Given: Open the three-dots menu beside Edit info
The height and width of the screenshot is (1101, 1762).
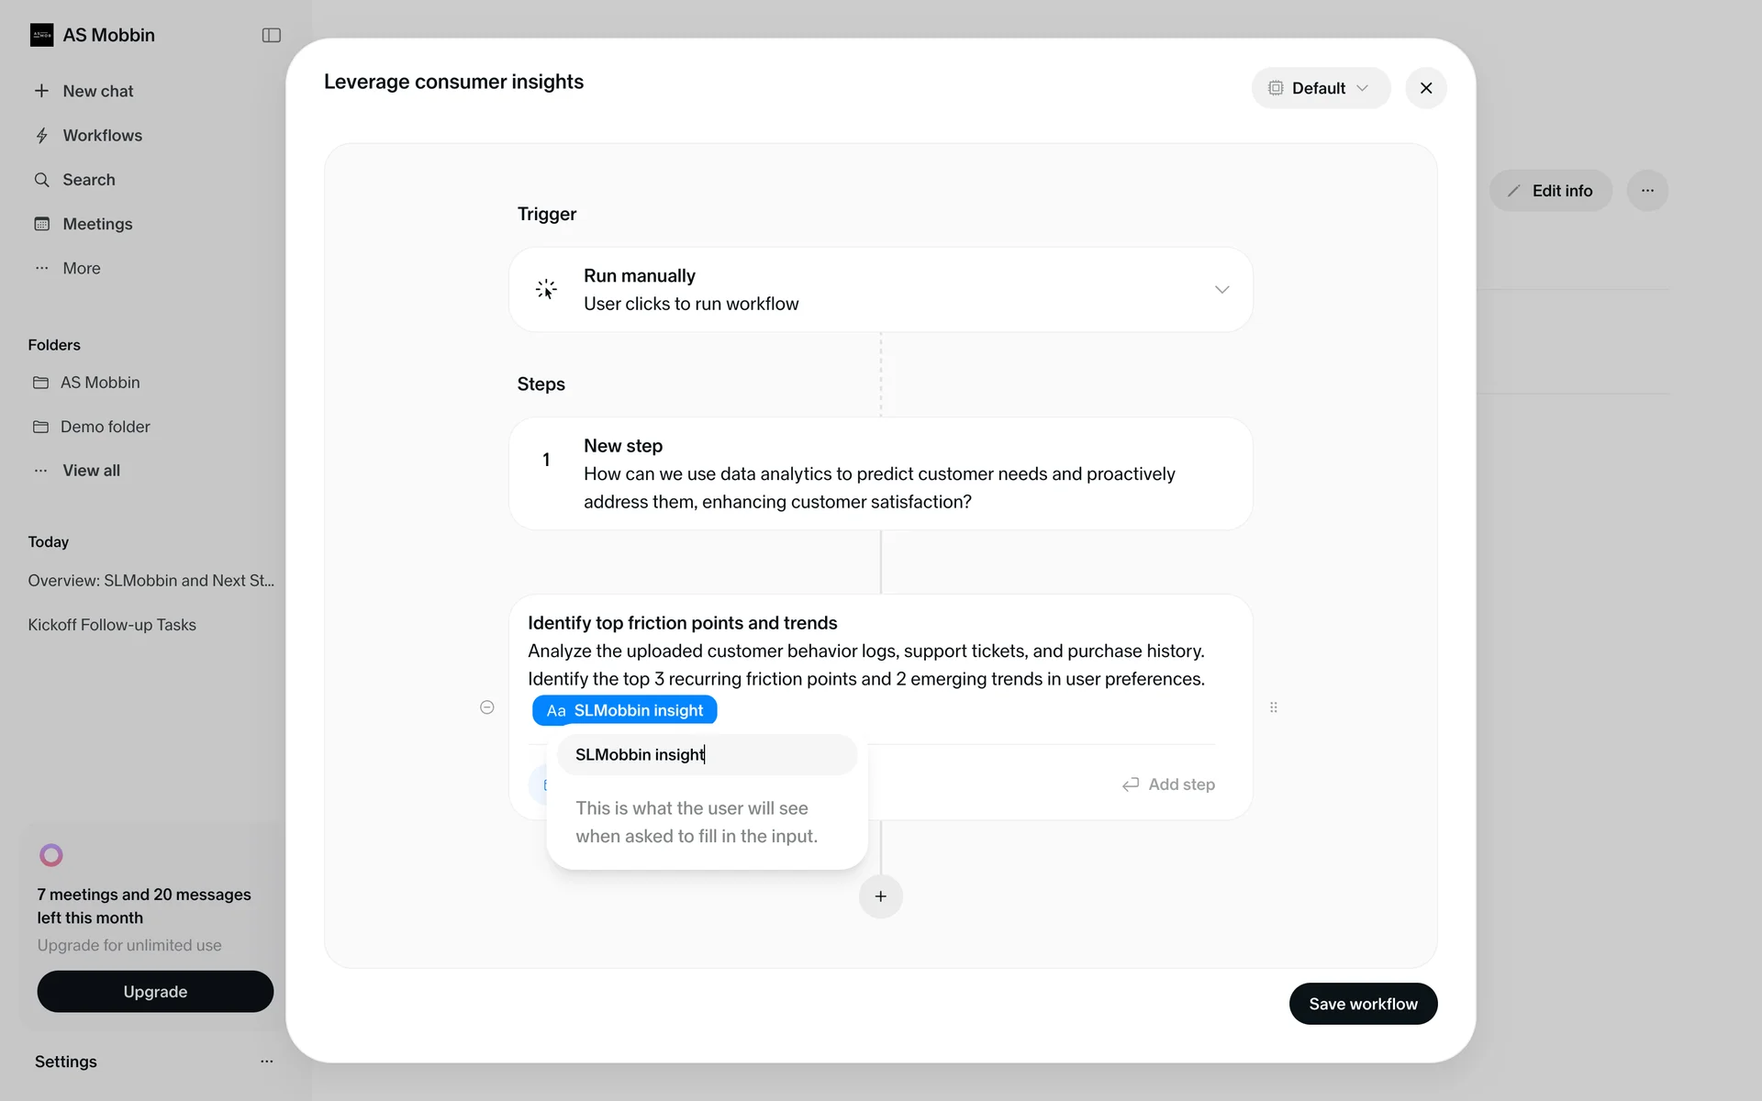Looking at the screenshot, I should click(1647, 191).
